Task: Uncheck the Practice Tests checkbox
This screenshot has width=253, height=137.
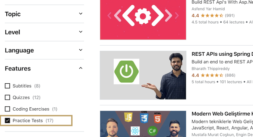Action: [x=7, y=120]
